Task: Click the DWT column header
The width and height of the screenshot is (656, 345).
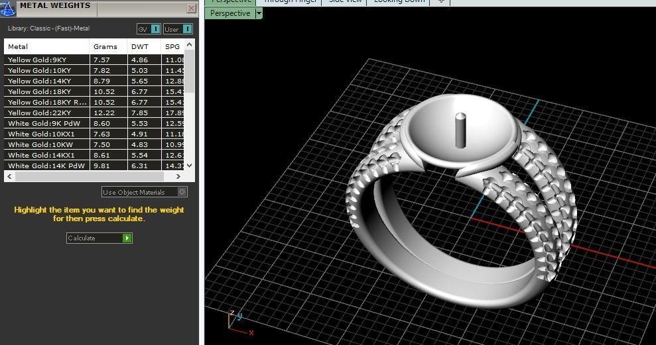Action: (x=145, y=47)
